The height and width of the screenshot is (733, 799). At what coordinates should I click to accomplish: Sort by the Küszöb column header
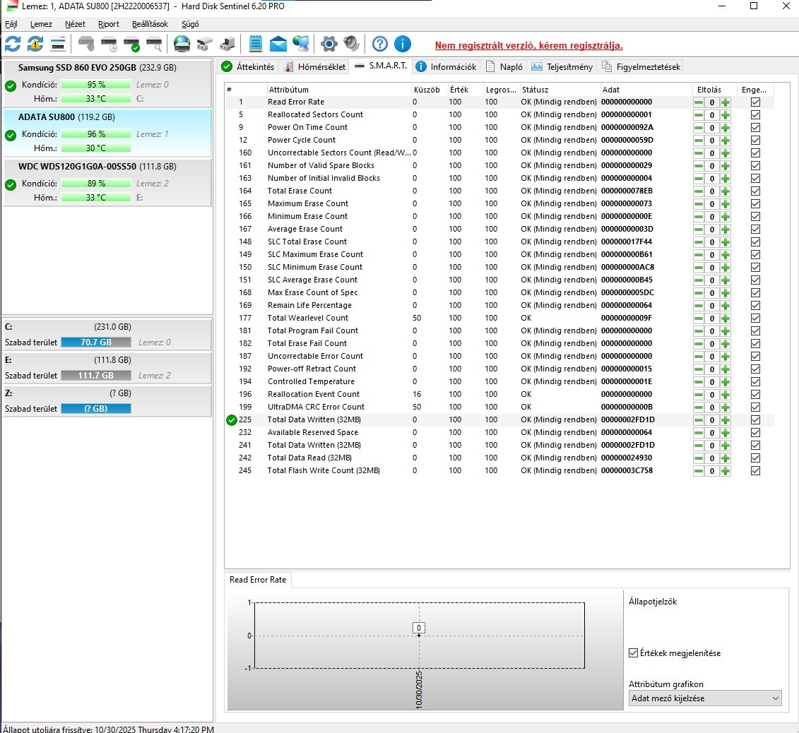429,90
